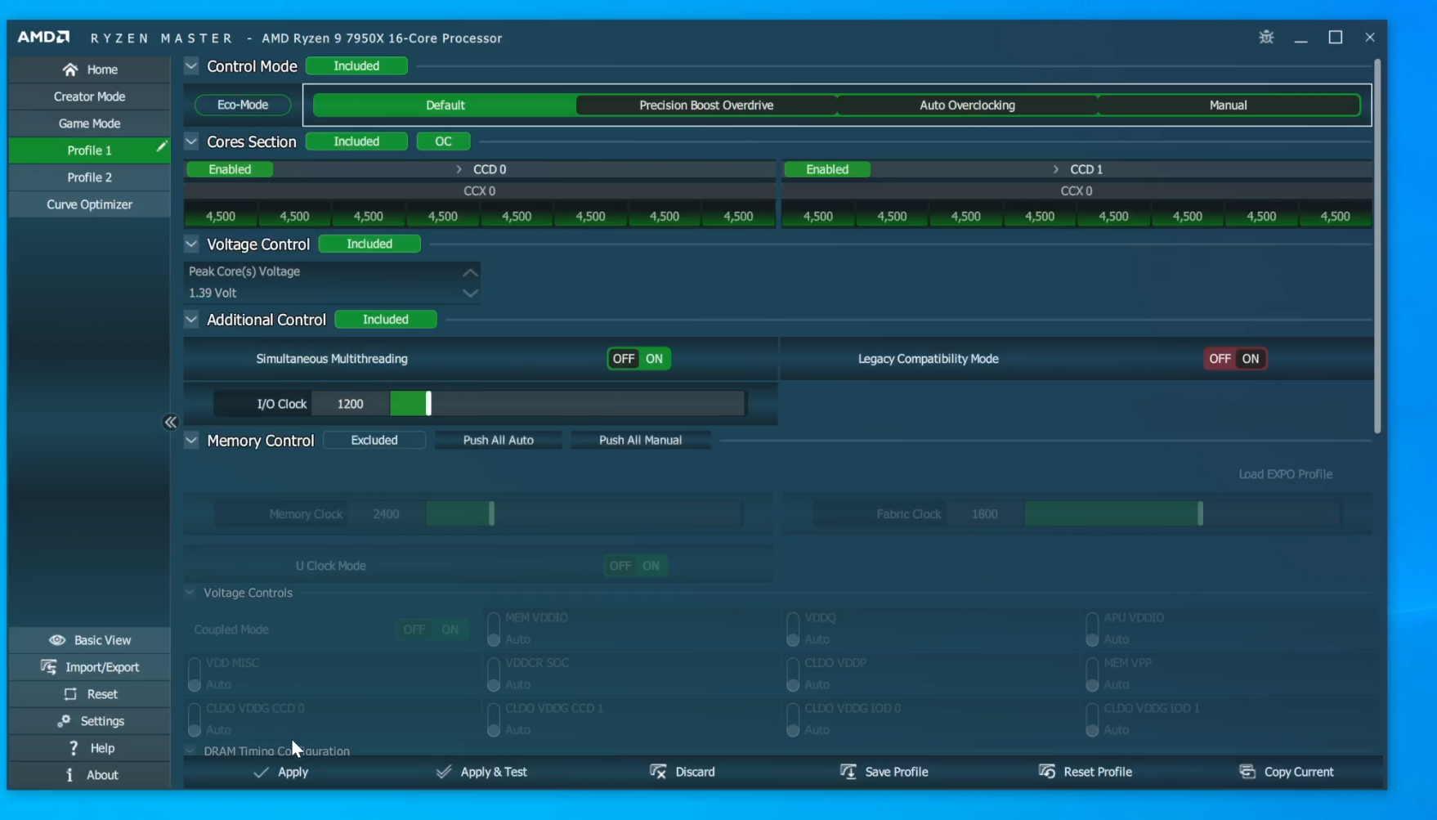The height and width of the screenshot is (820, 1437).
Task: Click the bug report icon in title bar
Action: (x=1266, y=37)
